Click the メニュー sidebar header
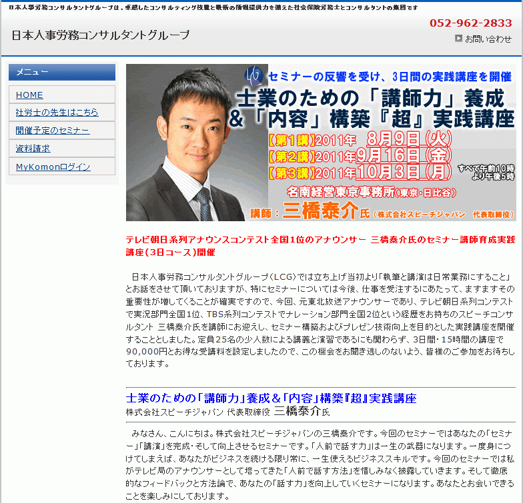 point(62,72)
